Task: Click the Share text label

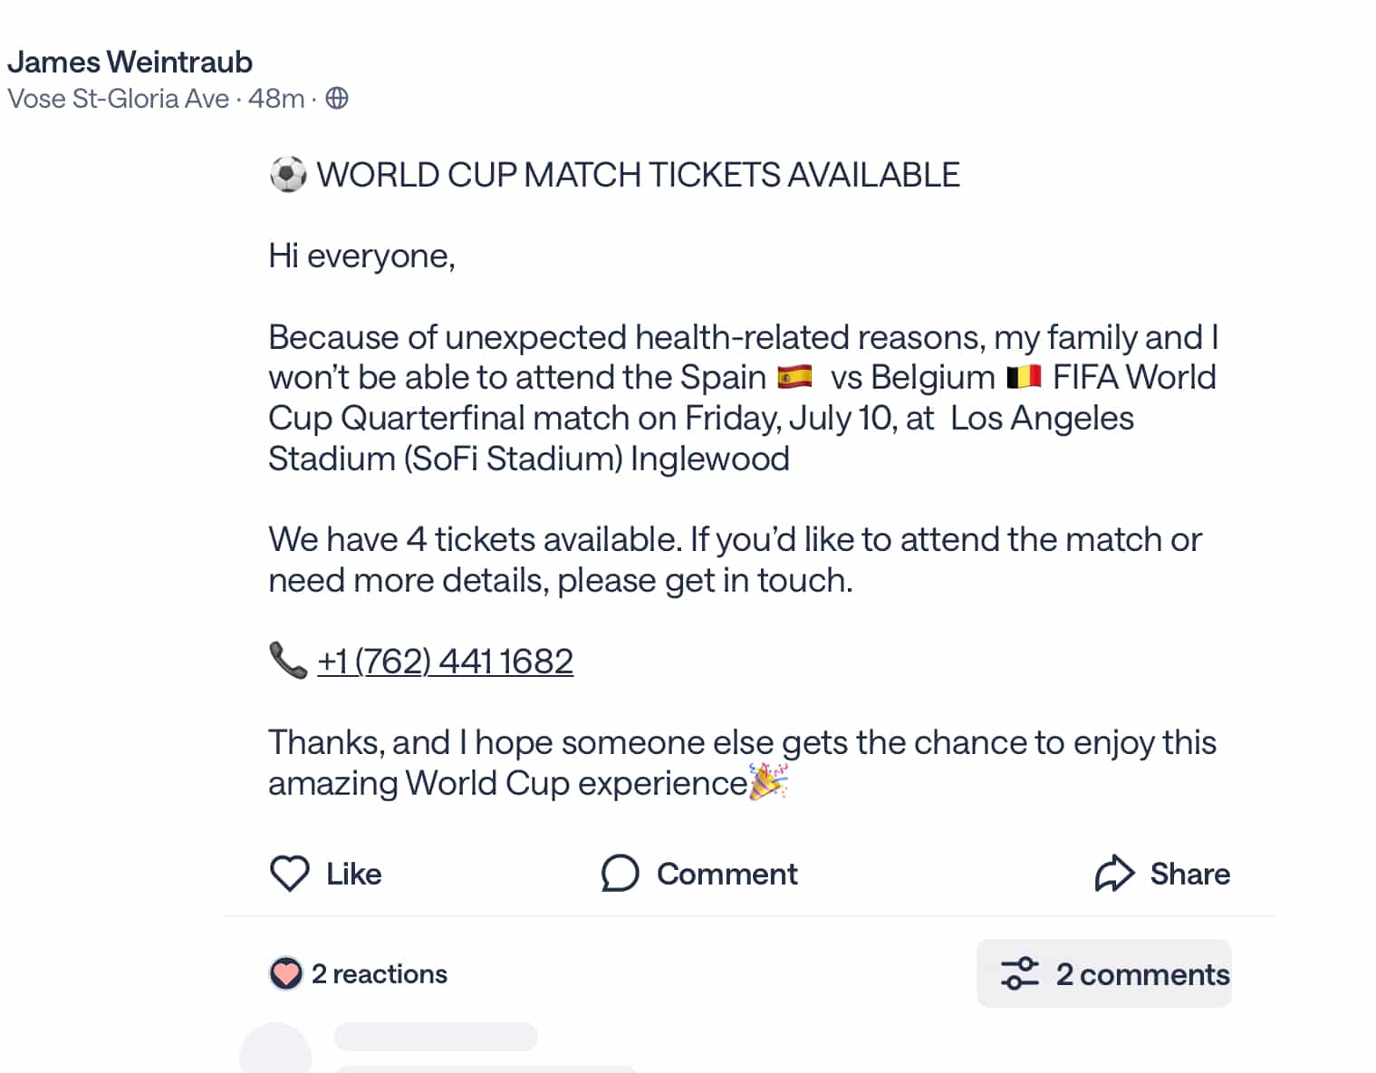Action: tap(1189, 874)
